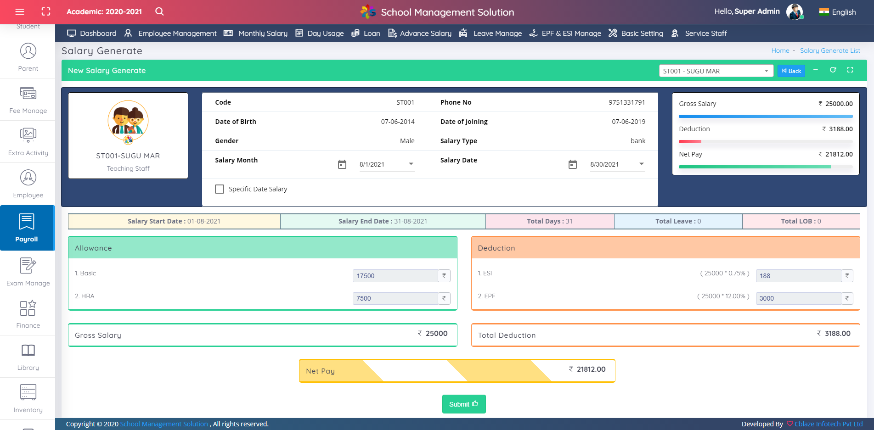Click the refresh icon in panel header

(833, 70)
